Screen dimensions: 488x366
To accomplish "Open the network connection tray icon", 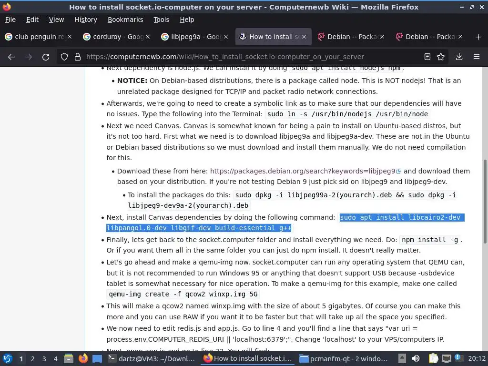I will tap(447, 358).
